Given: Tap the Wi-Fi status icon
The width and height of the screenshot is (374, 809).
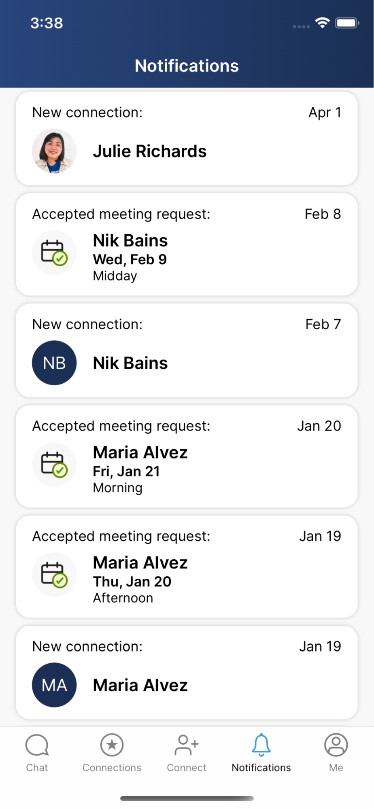Looking at the screenshot, I should click(x=322, y=23).
